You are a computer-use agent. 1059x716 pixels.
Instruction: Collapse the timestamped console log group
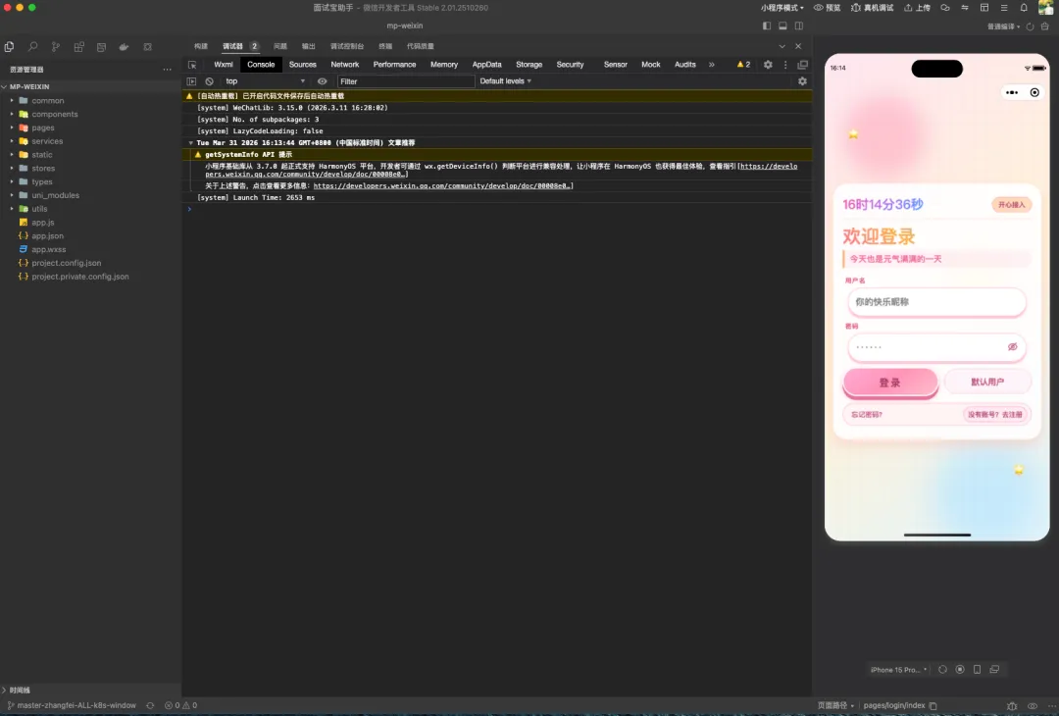click(190, 143)
